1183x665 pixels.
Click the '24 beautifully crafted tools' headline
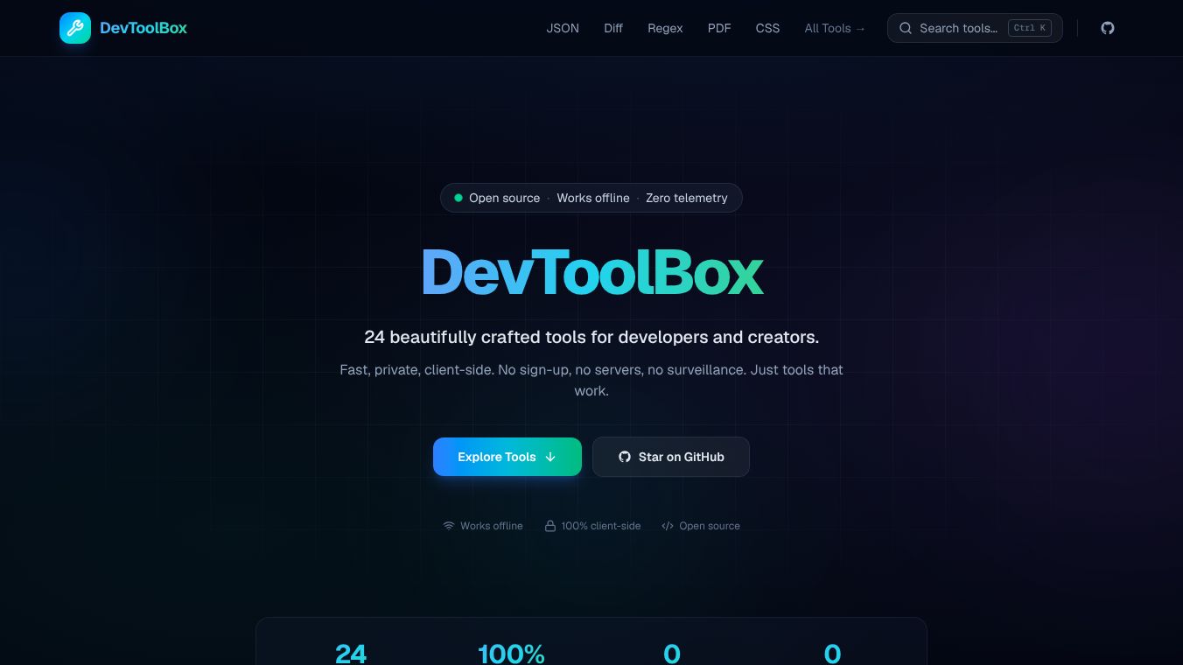(591, 337)
